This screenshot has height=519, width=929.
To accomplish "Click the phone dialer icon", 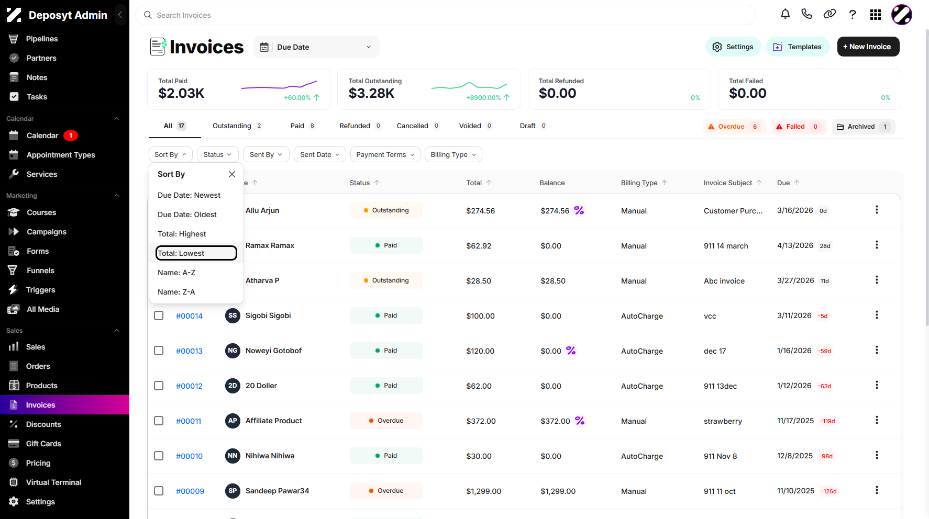I will [x=806, y=14].
